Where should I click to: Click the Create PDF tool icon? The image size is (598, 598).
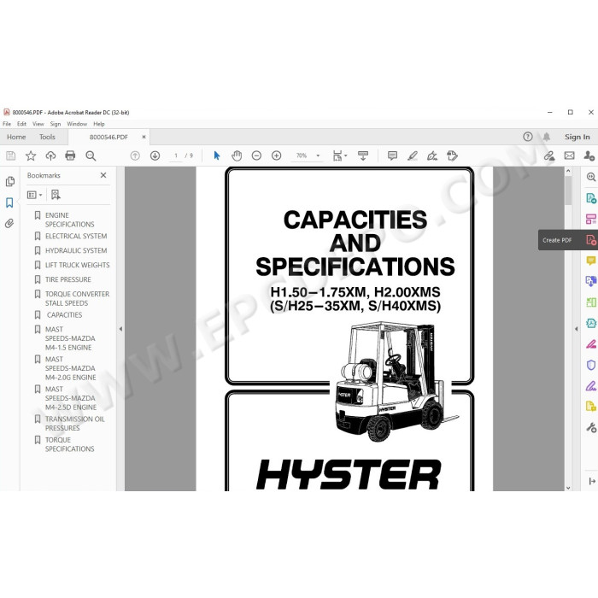point(591,240)
